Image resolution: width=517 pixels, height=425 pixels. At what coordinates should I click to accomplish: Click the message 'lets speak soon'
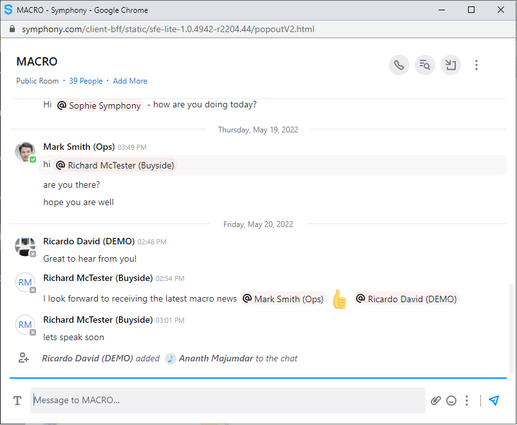[73, 338]
